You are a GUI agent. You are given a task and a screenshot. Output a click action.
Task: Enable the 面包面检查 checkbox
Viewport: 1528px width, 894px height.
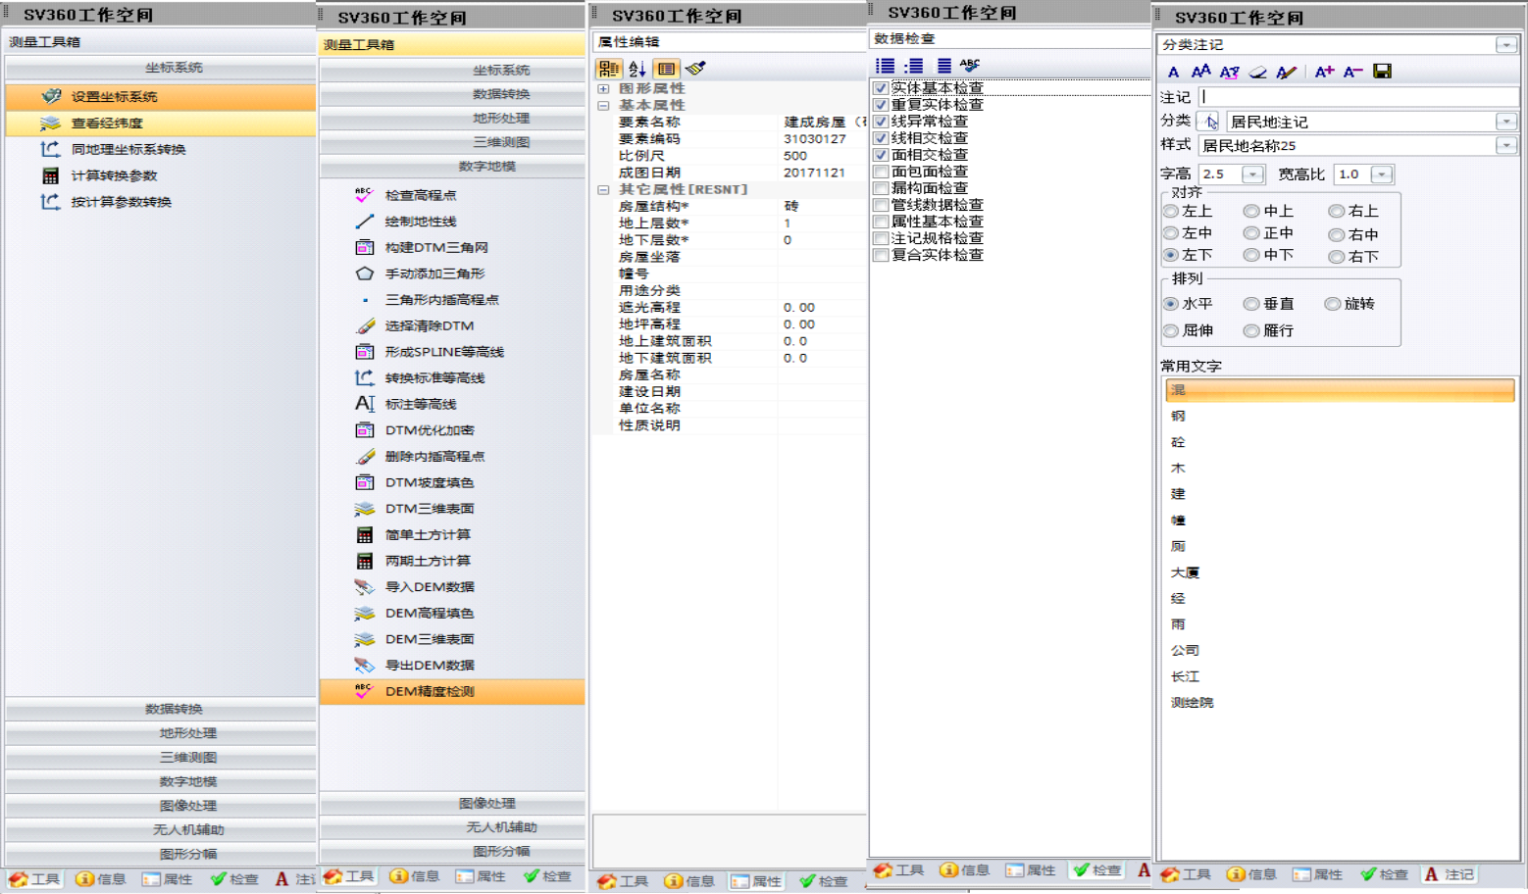pos(881,172)
